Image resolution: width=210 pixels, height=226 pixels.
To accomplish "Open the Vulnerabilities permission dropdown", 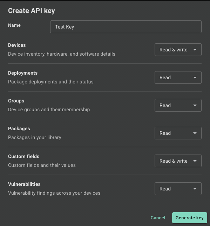I will click(178, 189).
